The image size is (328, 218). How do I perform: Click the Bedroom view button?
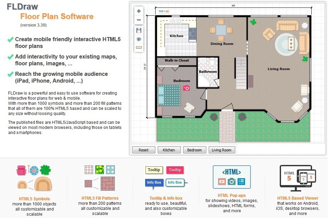[x=194, y=150]
